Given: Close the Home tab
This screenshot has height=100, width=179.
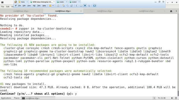Looking at the screenshot, I should (27, 2).
